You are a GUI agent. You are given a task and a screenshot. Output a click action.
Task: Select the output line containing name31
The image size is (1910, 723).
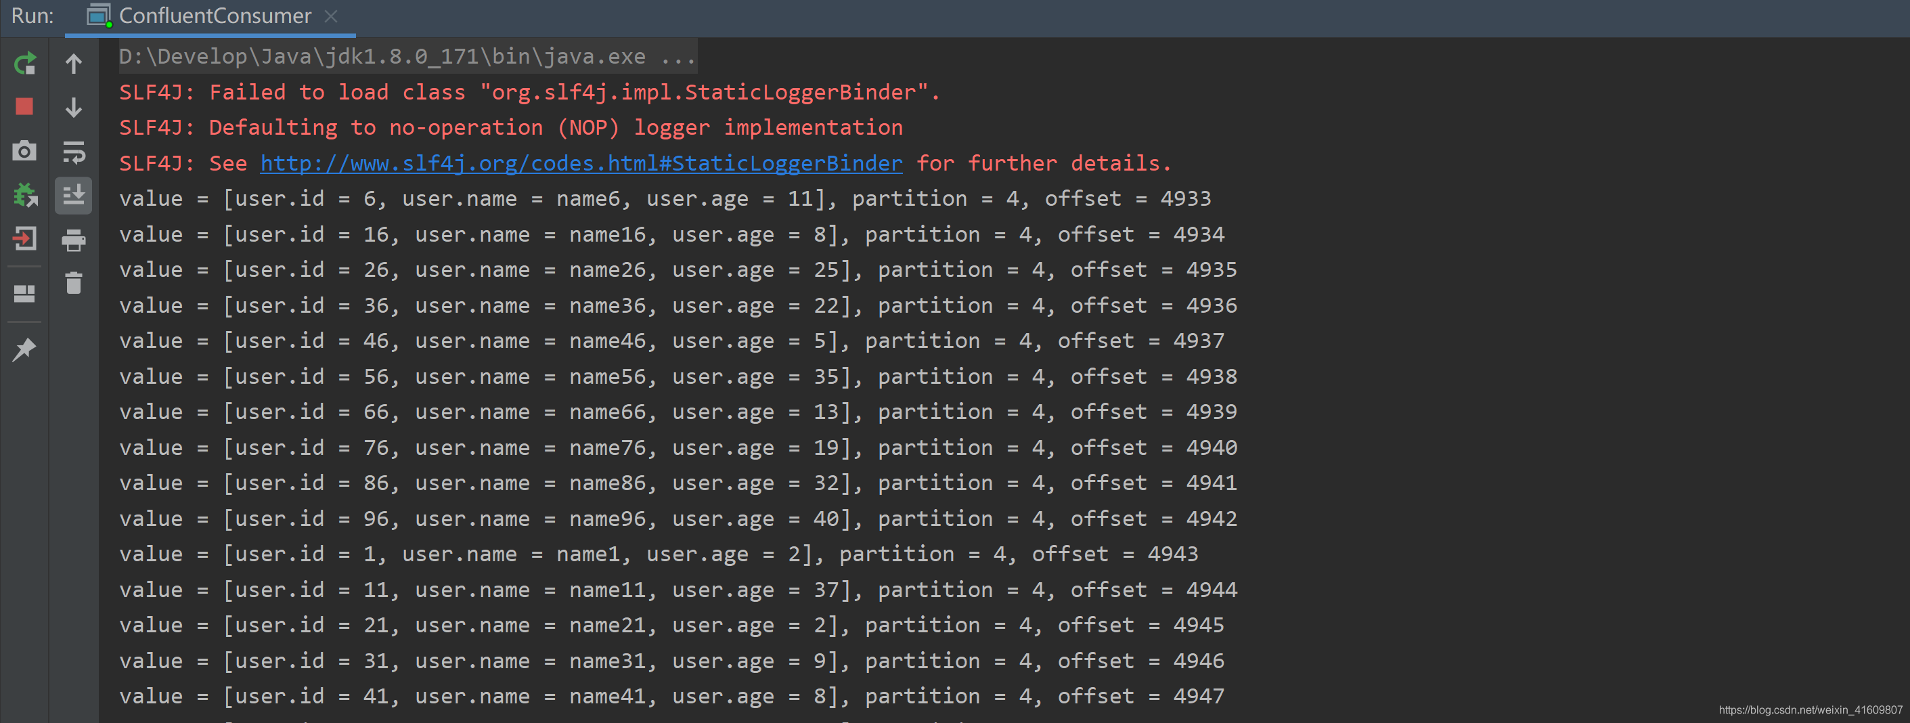pyautogui.click(x=672, y=661)
